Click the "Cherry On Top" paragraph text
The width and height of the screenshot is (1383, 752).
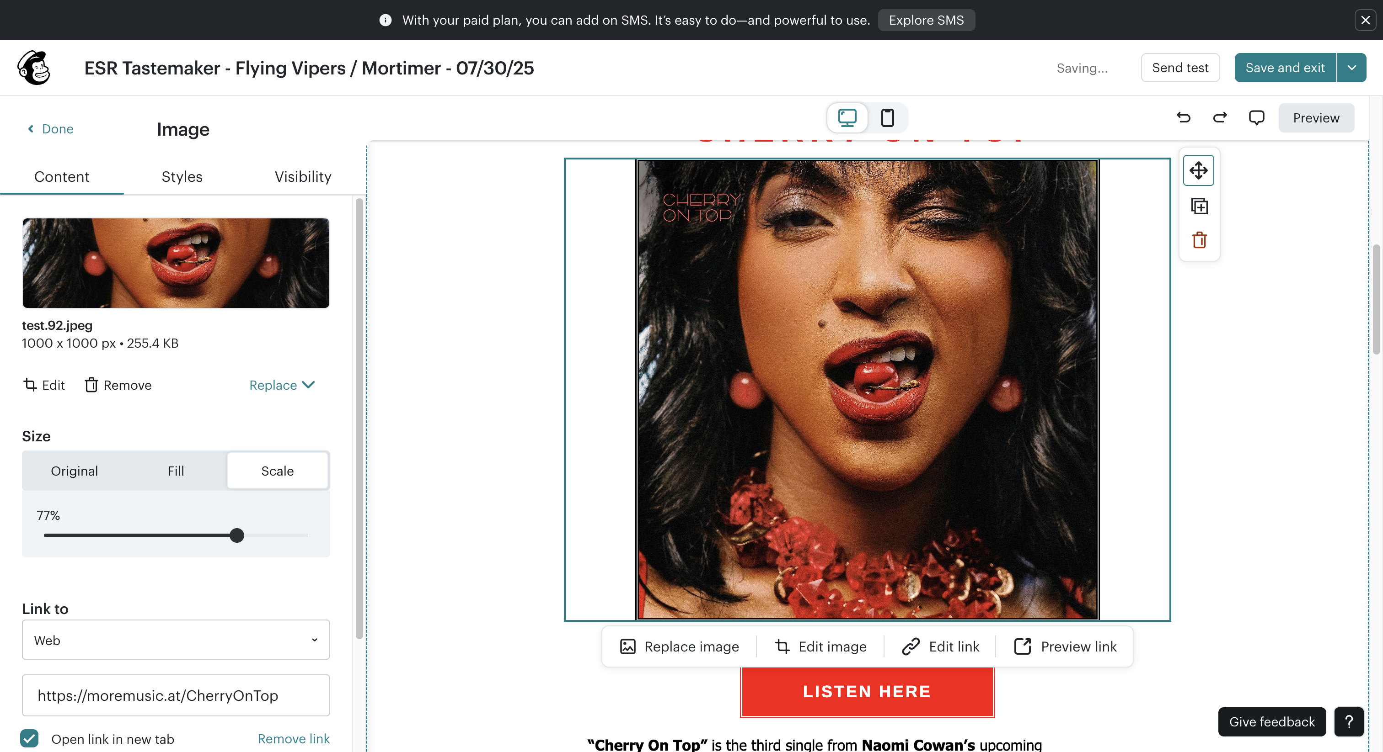[815, 745]
